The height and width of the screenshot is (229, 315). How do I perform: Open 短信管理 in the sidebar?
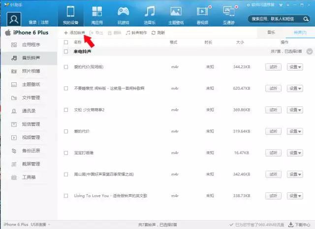click(x=29, y=125)
